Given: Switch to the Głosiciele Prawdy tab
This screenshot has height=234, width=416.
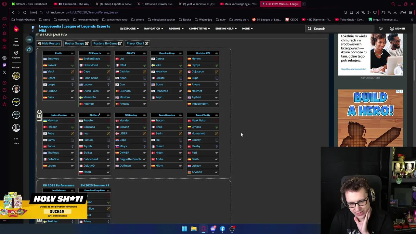Looking at the screenshot, I should [155, 4].
